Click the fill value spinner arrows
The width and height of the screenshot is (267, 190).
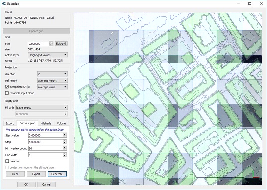pyautogui.click(x=66, y=114)
